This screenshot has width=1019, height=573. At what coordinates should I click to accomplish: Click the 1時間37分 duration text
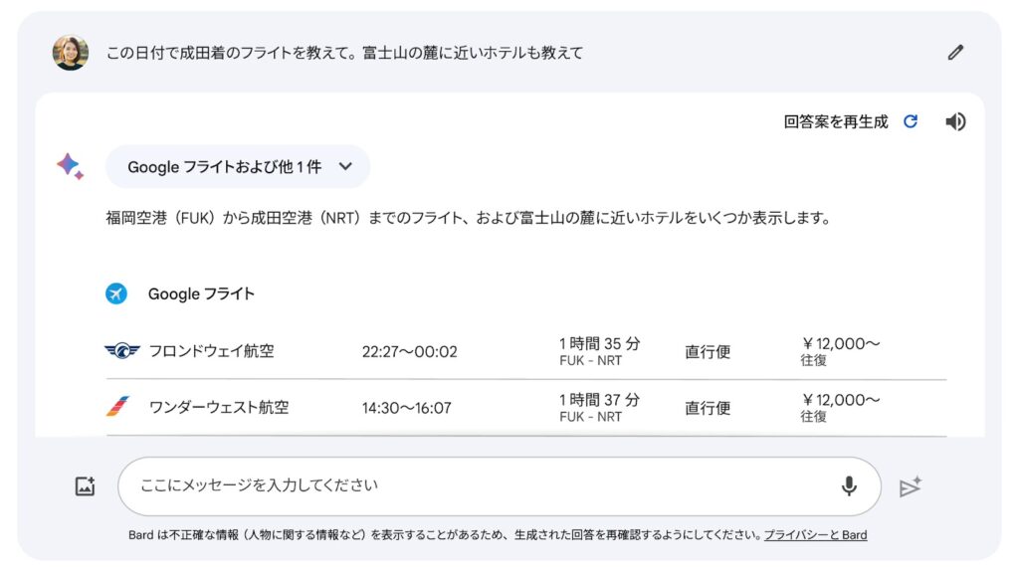pos(599,400)
